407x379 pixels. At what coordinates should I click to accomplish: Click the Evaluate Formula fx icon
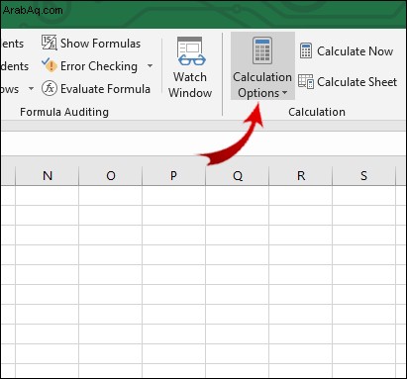(50, 88)
